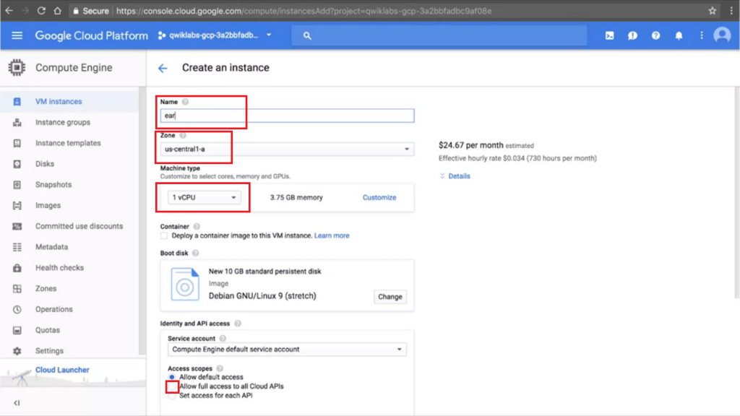Click the Change boot disk button
The height and width of the screenshot is (416, 740).
(x=390, y=297)
